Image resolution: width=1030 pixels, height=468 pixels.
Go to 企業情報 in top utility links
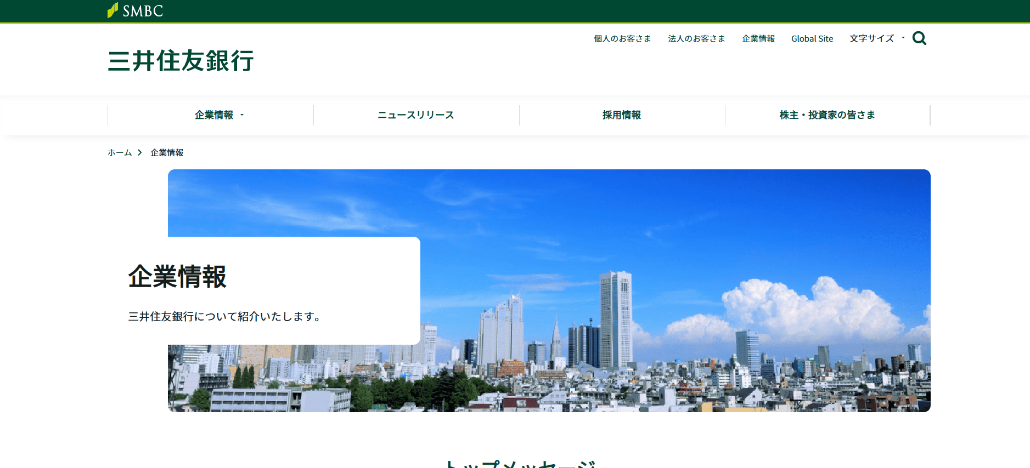tap(758, 38)
